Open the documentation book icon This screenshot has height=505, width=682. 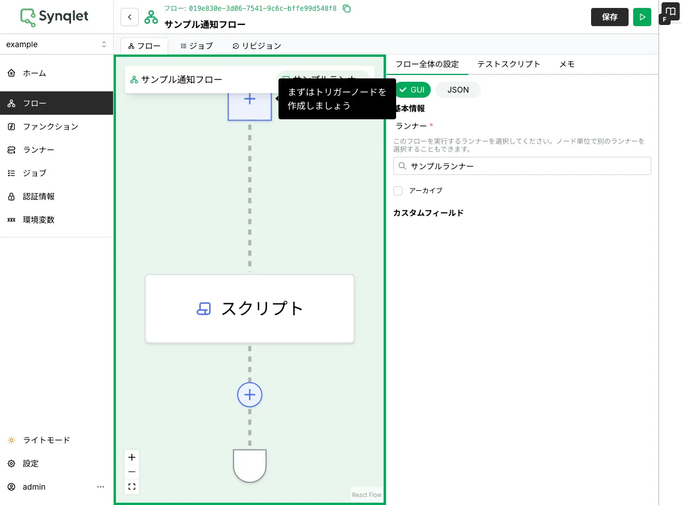tap(671, 11)
